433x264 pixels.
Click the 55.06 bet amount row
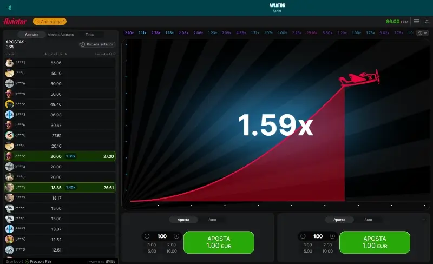click(x=60, y=63)
